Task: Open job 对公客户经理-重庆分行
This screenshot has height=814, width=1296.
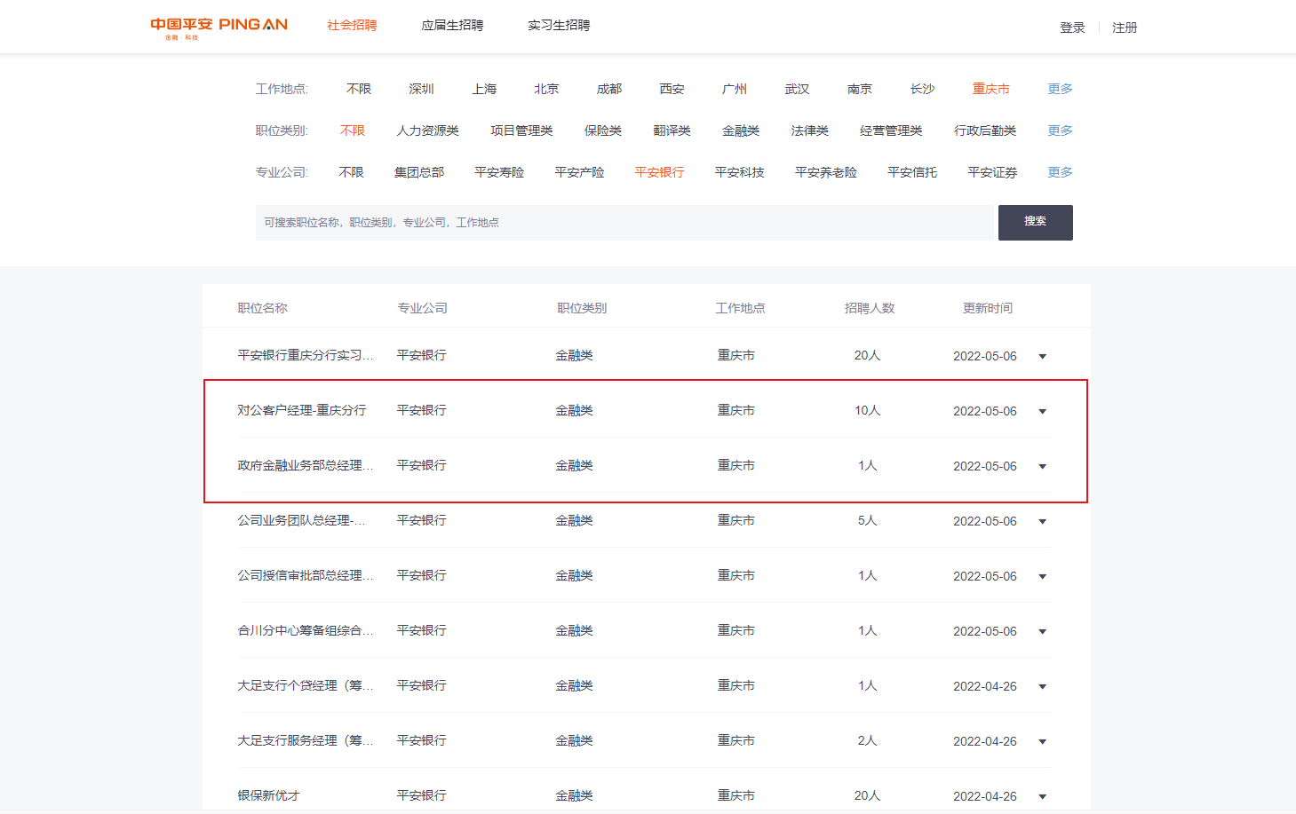Action: (302, 410)
